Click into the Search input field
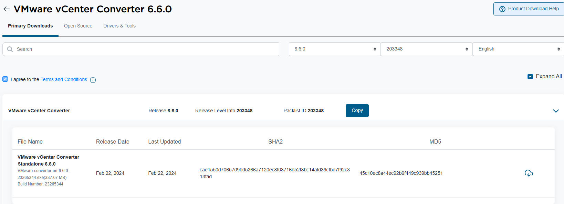 [x=141, y=49]
